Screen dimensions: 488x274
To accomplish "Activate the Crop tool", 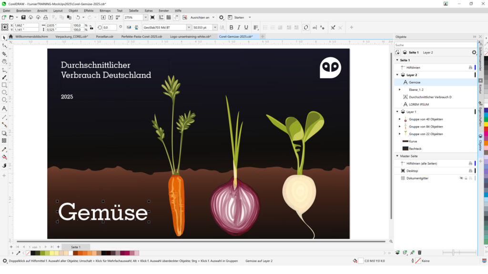I will (4, 54).
